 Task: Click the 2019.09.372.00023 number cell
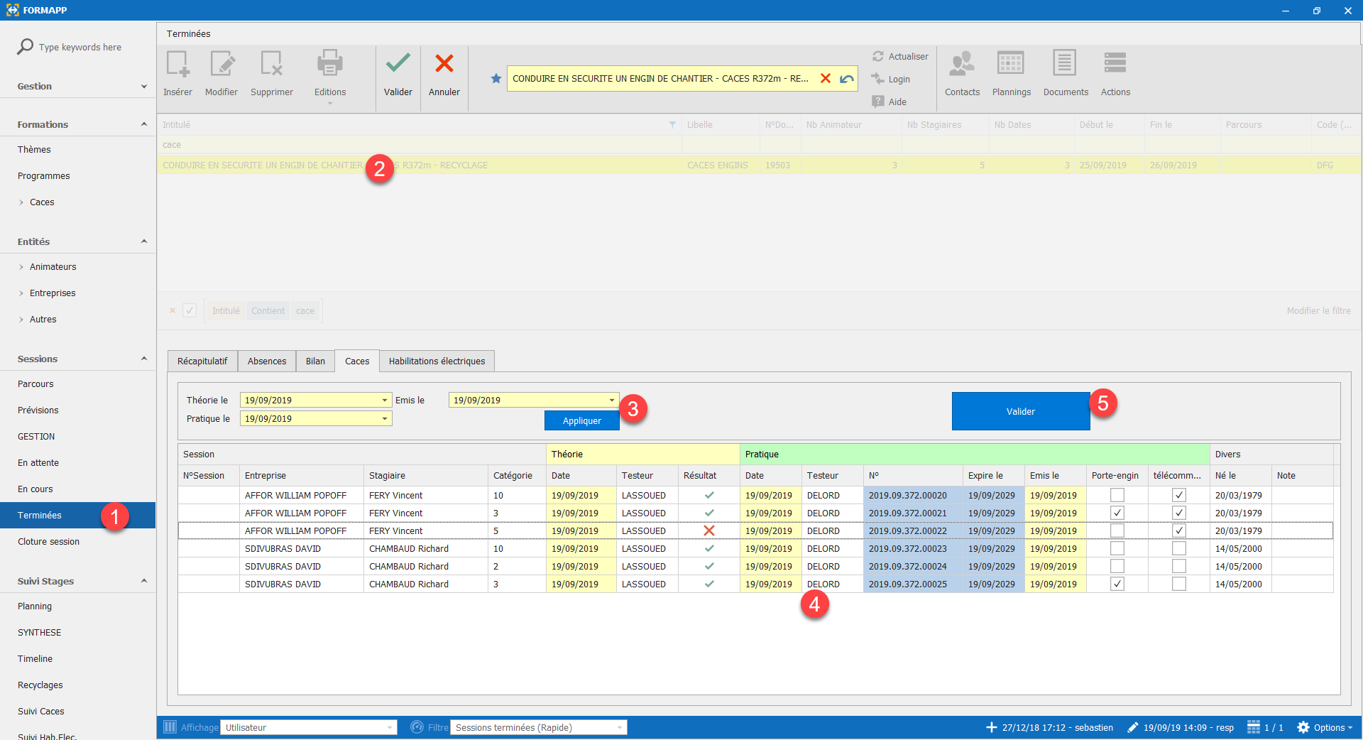[x=913, y=548]
